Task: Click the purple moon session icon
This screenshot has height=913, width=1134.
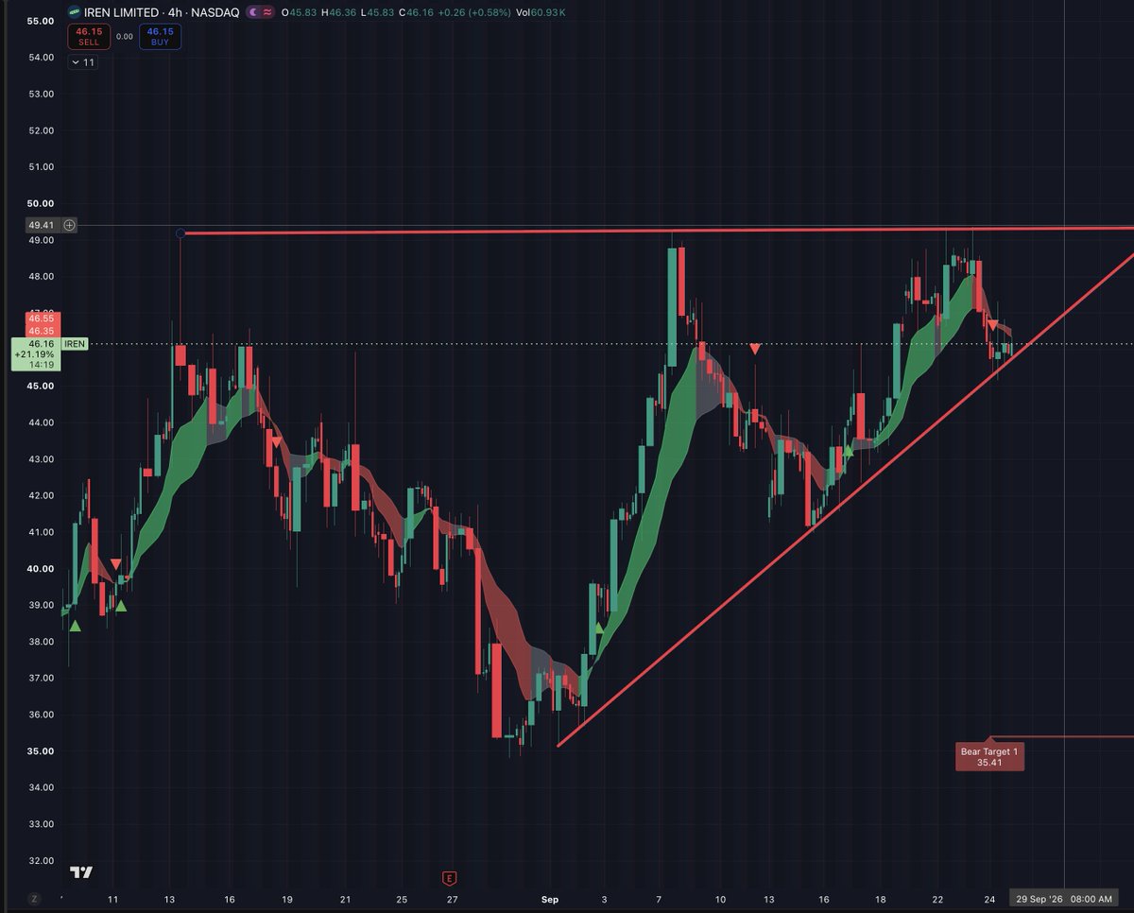Action: (x=255, y=13)
